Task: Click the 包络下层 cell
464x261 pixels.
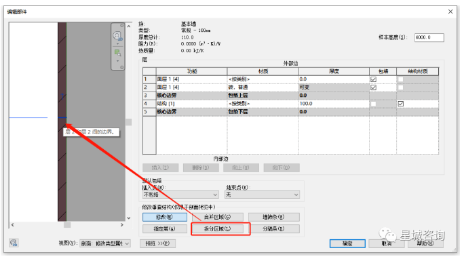Action: point(263,112)
